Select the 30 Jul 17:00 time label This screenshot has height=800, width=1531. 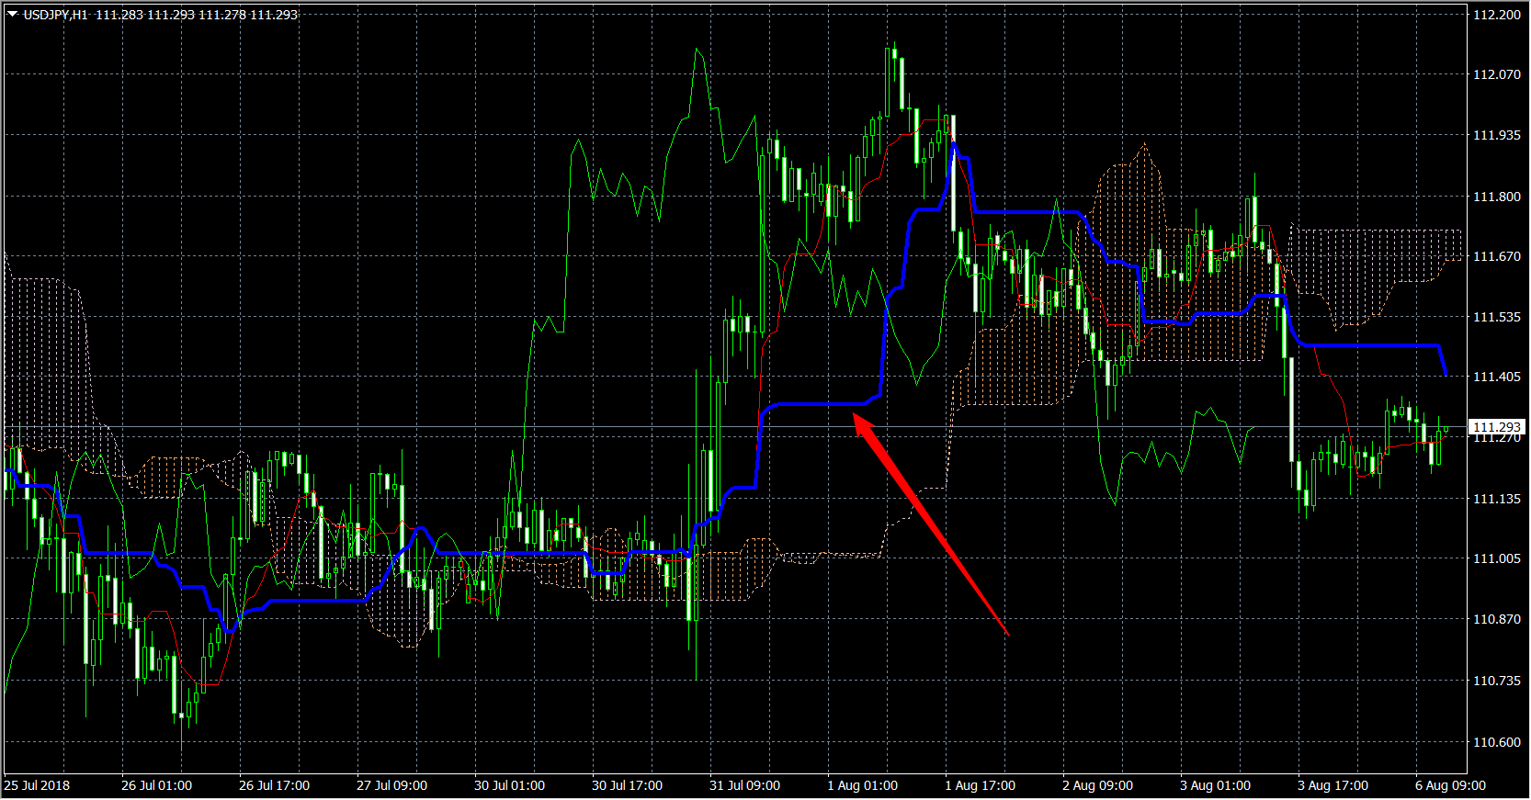click(x=627, y=785)
